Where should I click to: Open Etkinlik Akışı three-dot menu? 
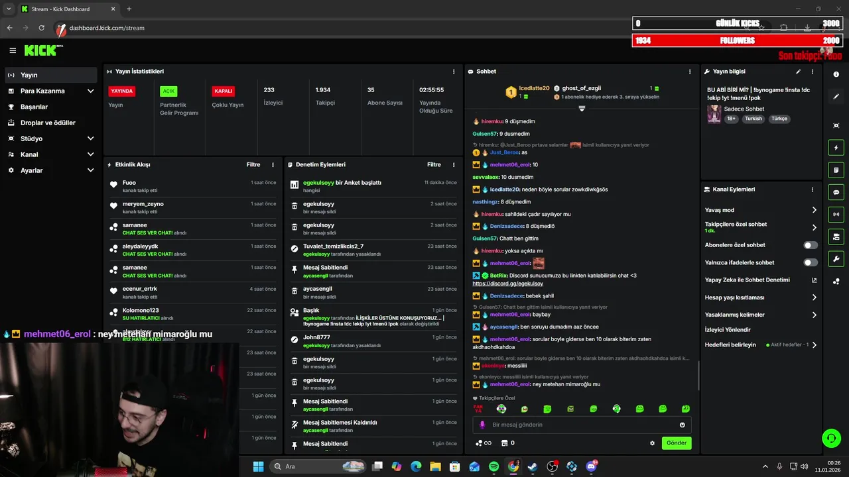pos(273,164)
